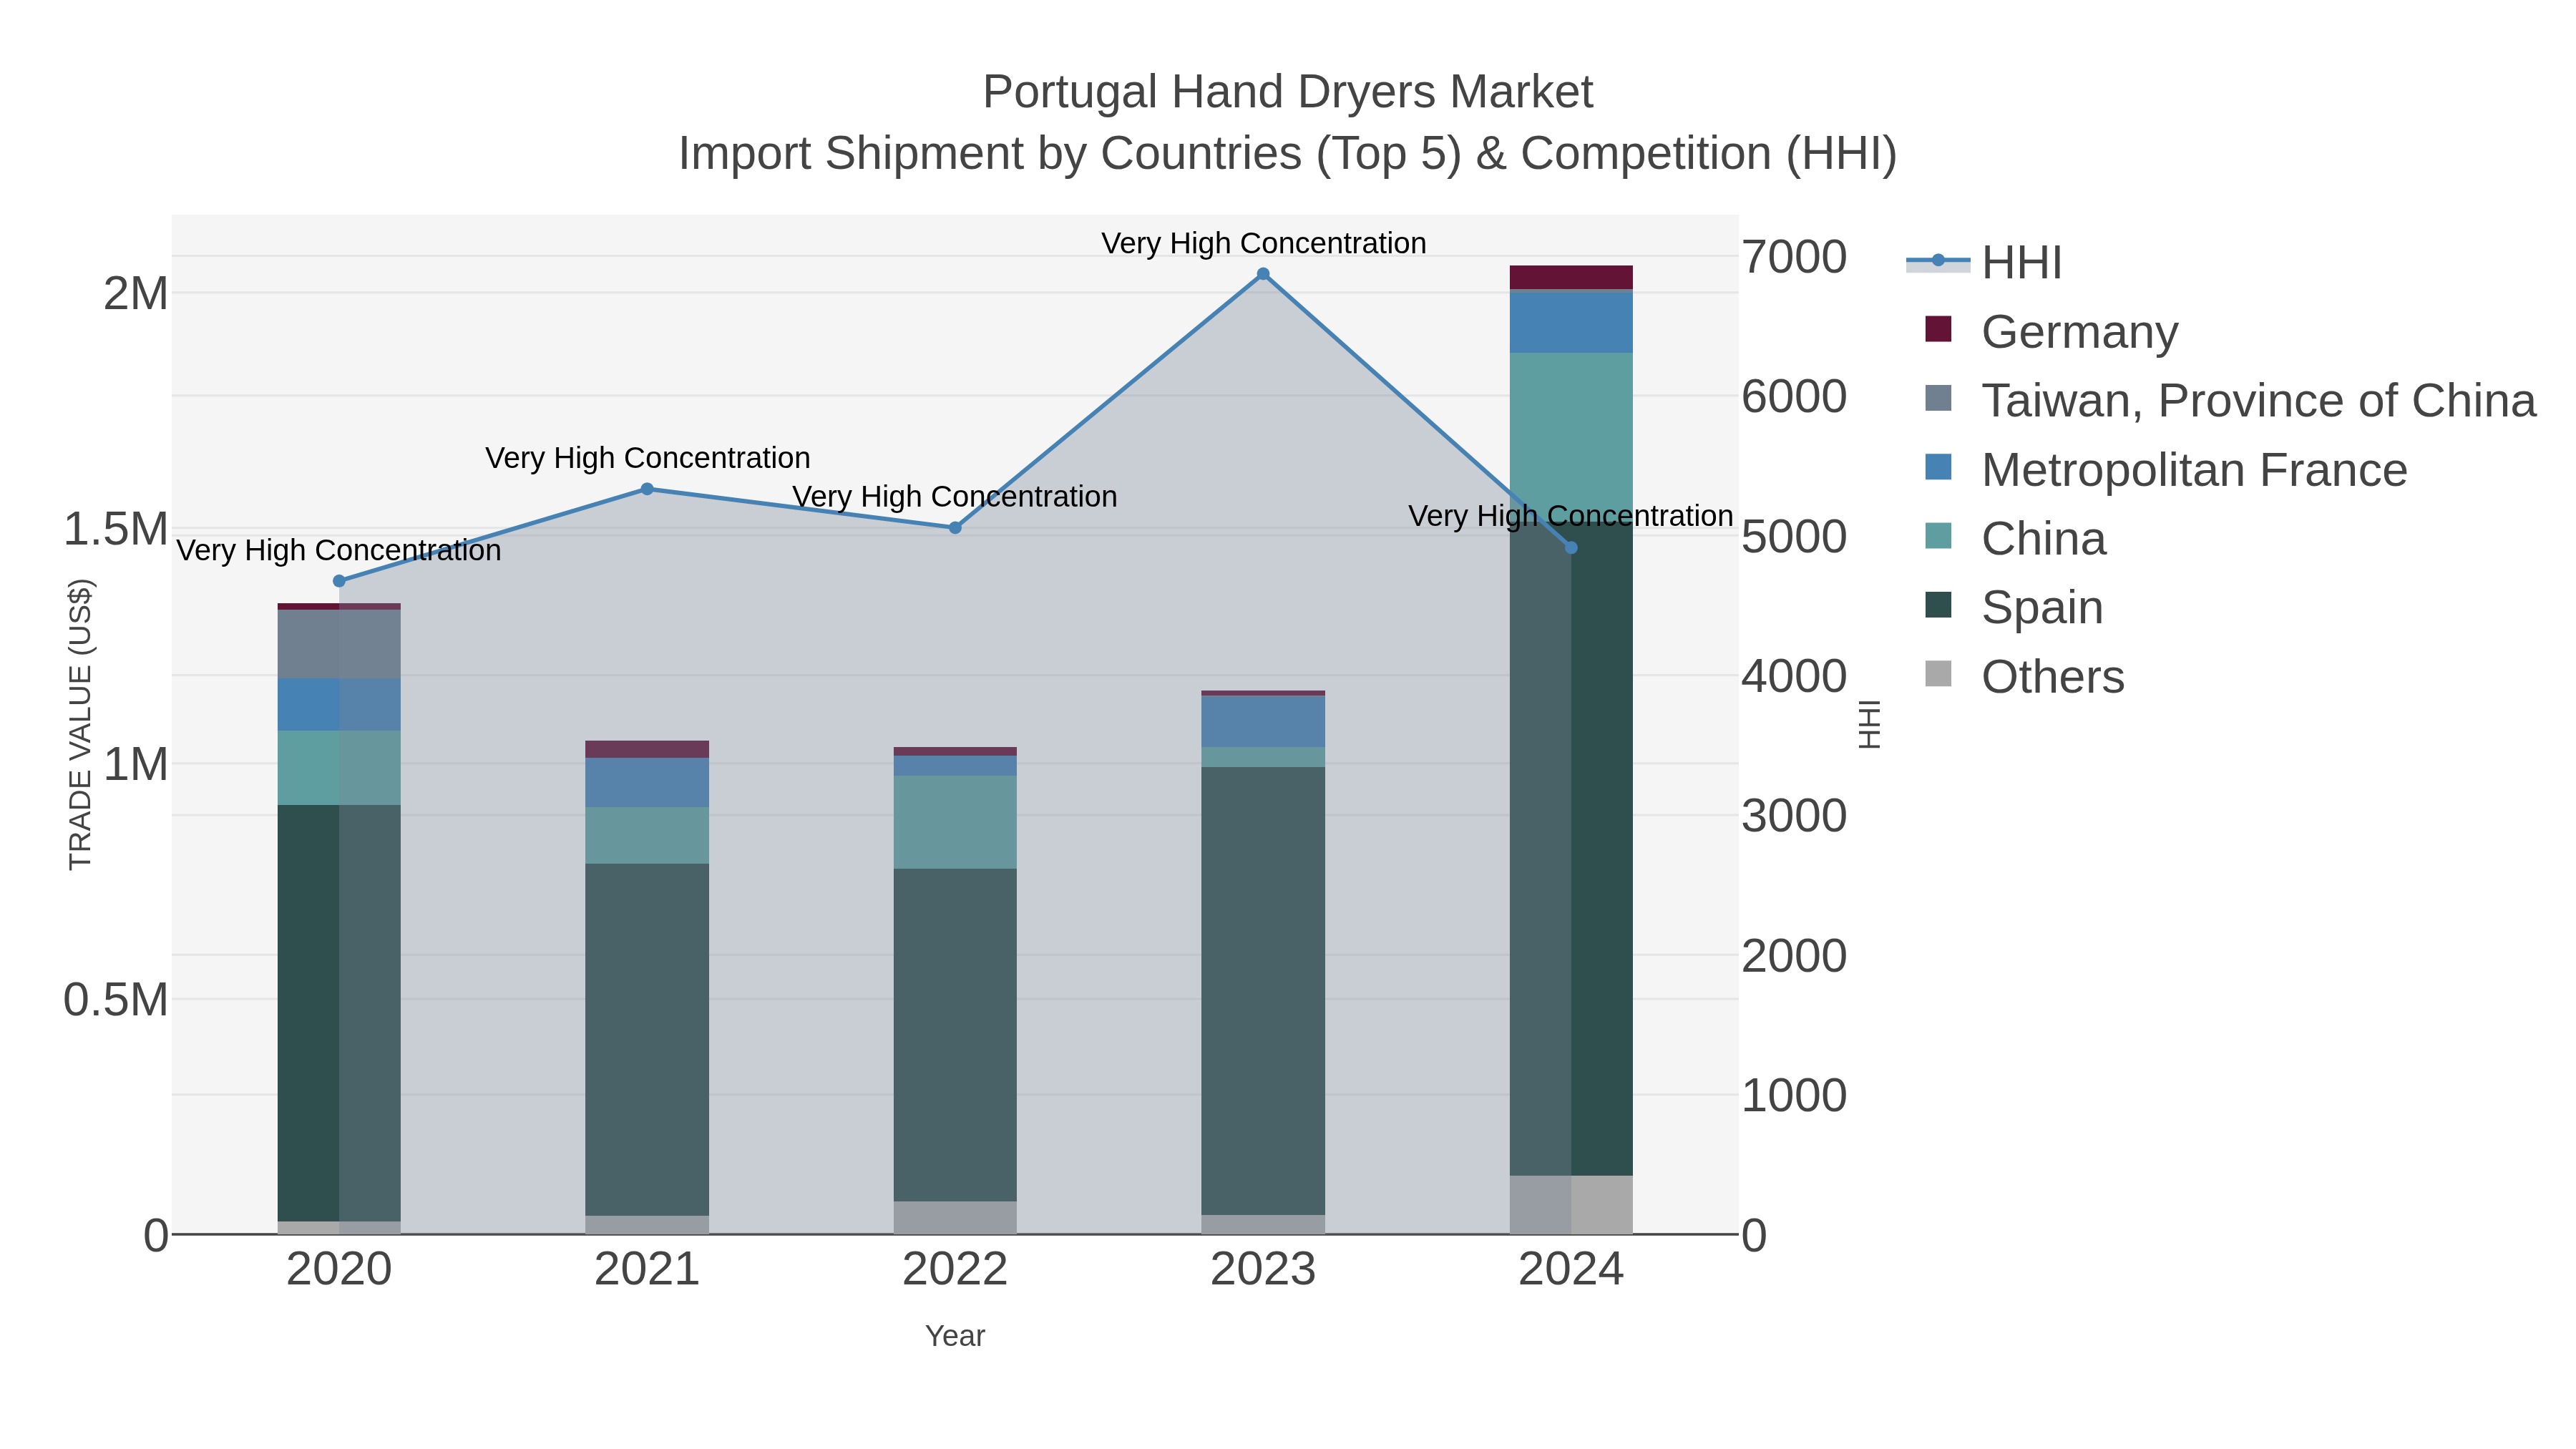Click the Metropolitan France segment of 2021 bar
2576x1449 pixels.
(647, 783)
